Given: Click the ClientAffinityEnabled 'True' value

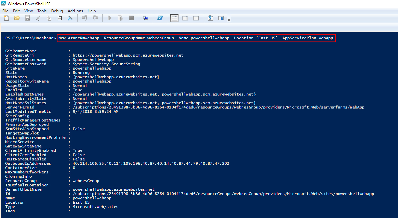Looking at the screenshot, I should (77, 150).
